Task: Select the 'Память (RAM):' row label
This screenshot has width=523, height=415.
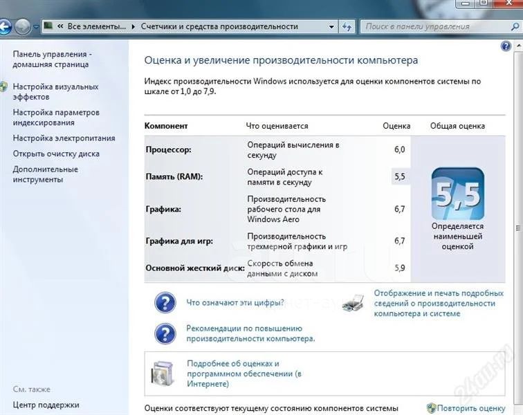Action: pyautogui.click(x=174, y=176)
